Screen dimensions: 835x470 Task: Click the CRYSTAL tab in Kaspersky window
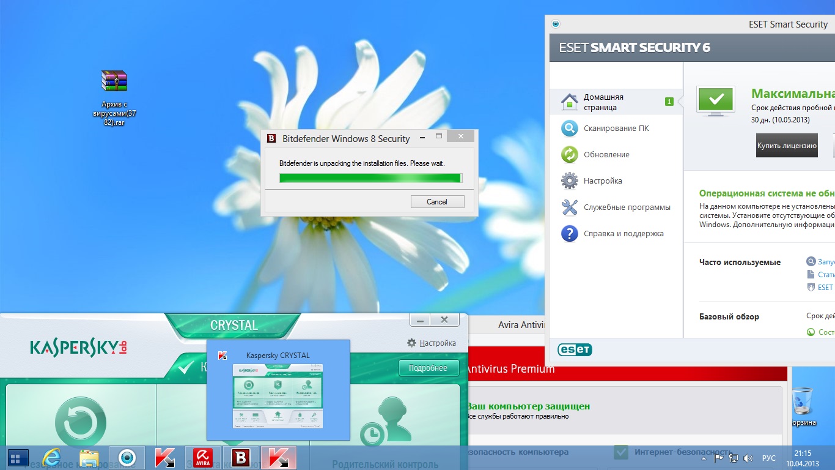[234, 325]
